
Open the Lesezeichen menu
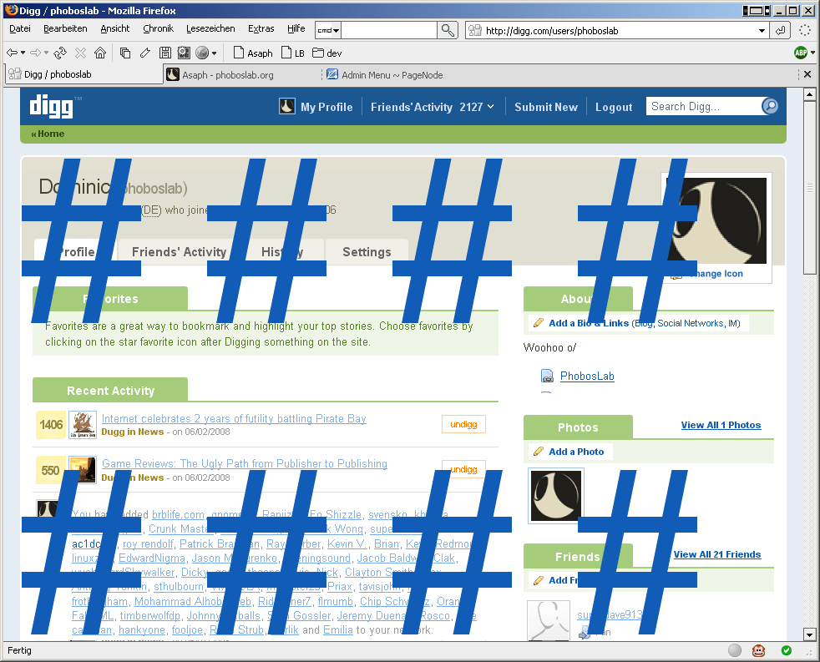click(x=210, y=28)
